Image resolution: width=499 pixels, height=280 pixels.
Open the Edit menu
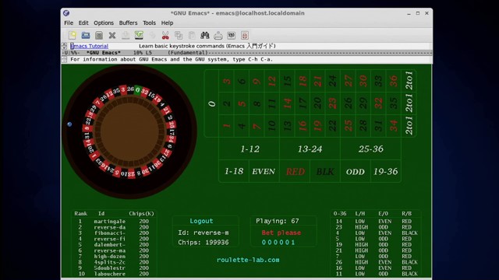83,23
